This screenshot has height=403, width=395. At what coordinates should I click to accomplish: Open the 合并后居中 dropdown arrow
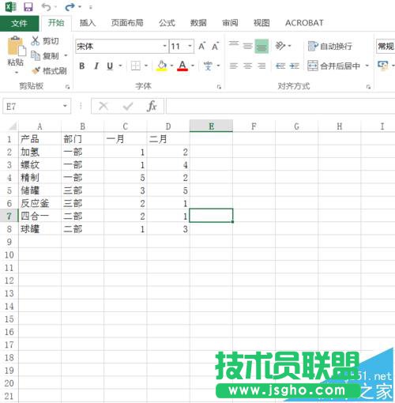point(367,66)
